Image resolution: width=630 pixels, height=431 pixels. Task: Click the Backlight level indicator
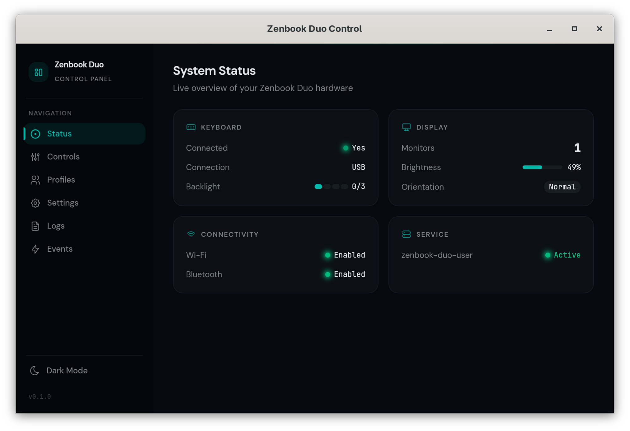(331, 187)
